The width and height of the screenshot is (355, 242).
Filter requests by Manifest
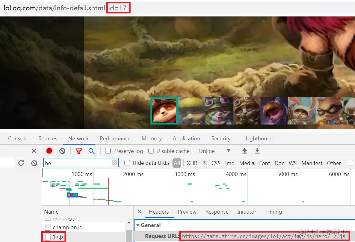312,163
